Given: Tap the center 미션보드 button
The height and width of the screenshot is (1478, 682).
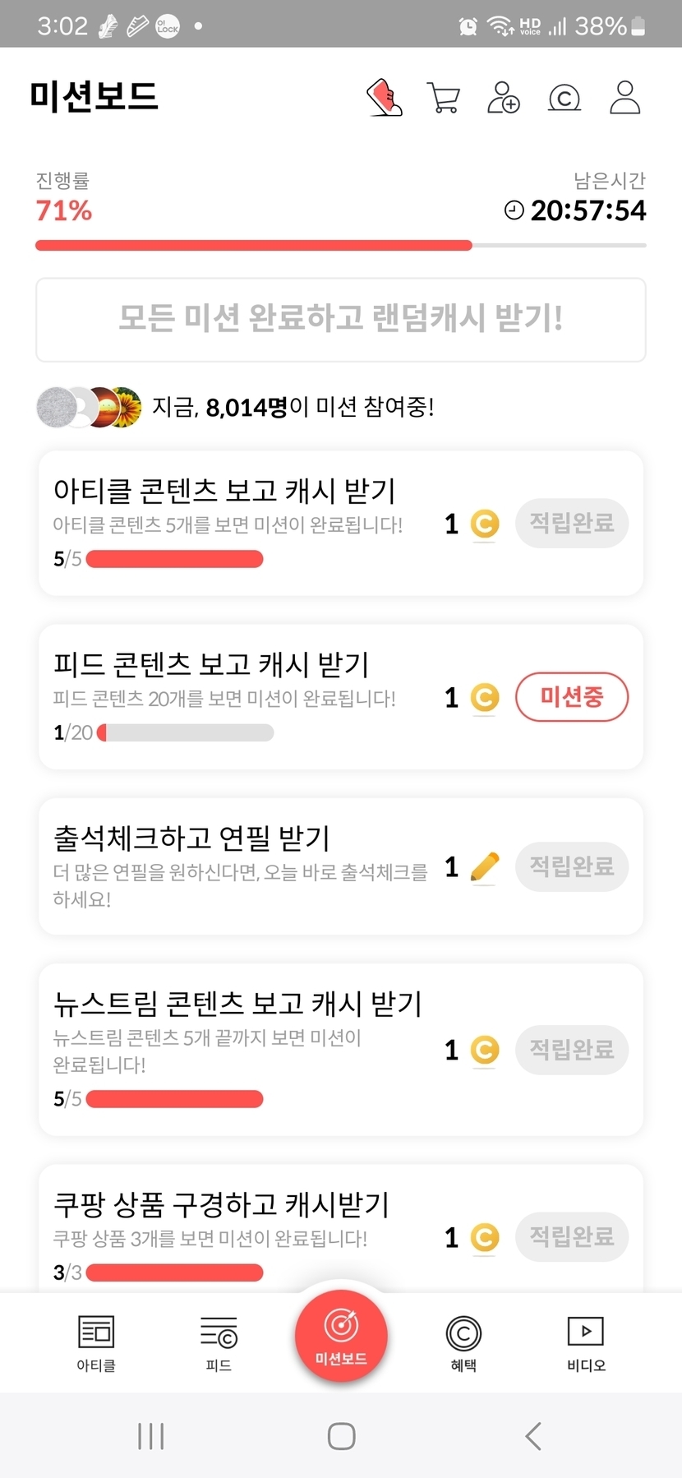Looking at the screenshot, I should tap(341, 1336).
